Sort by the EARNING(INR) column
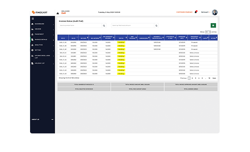Image resolution: width=250 pixels, height=152 pixels. pos(144,38)
